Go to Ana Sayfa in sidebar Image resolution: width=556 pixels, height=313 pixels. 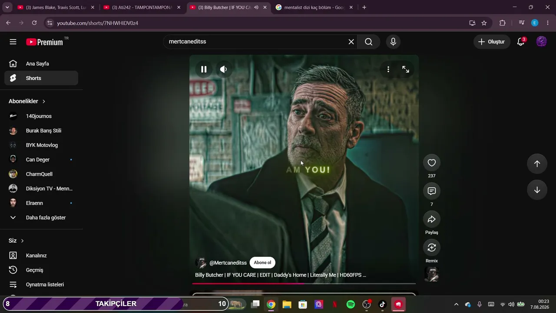point(41,63)
